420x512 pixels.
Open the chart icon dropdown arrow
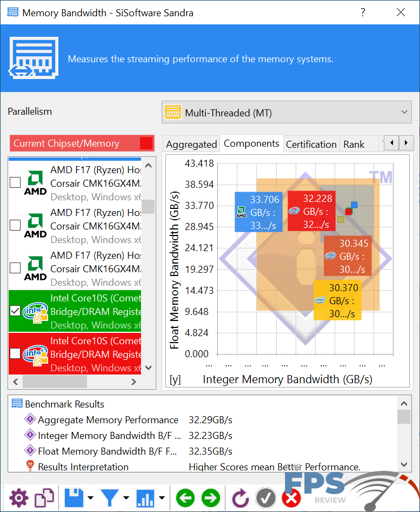click(x=162, y=498)
